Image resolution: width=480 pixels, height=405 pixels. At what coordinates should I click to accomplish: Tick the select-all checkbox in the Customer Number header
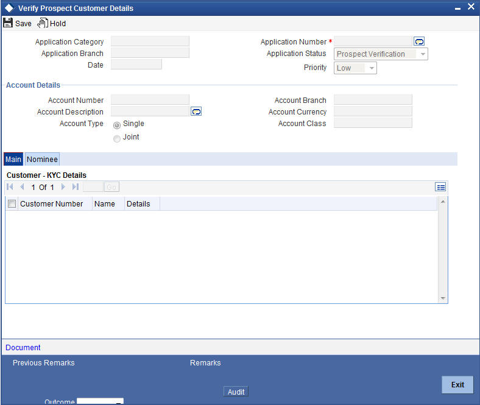(x=12, y=203)
